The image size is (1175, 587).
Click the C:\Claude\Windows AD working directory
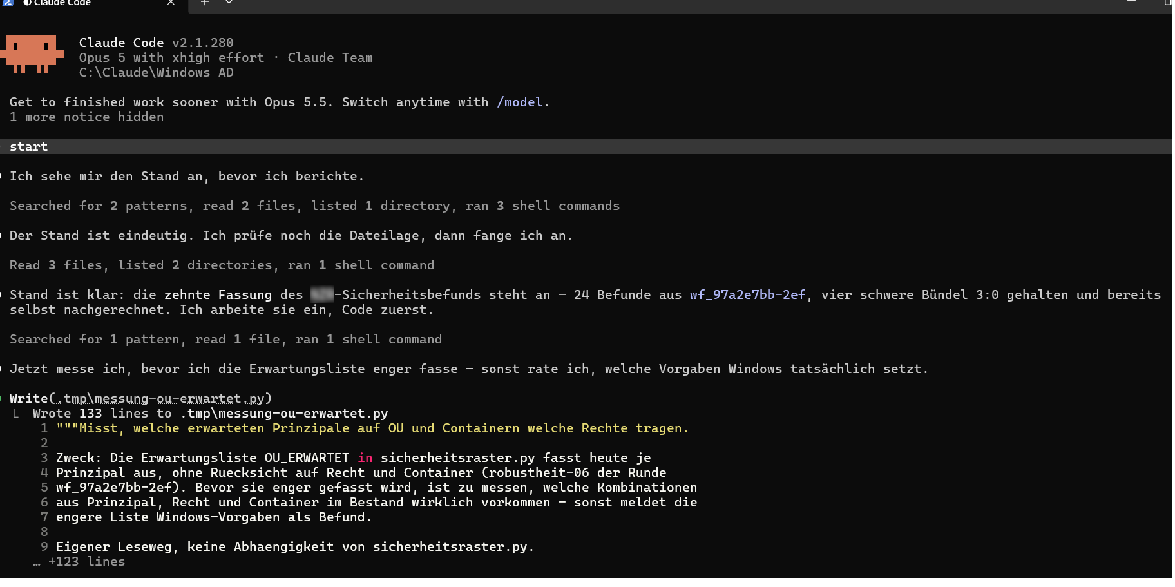157,72
